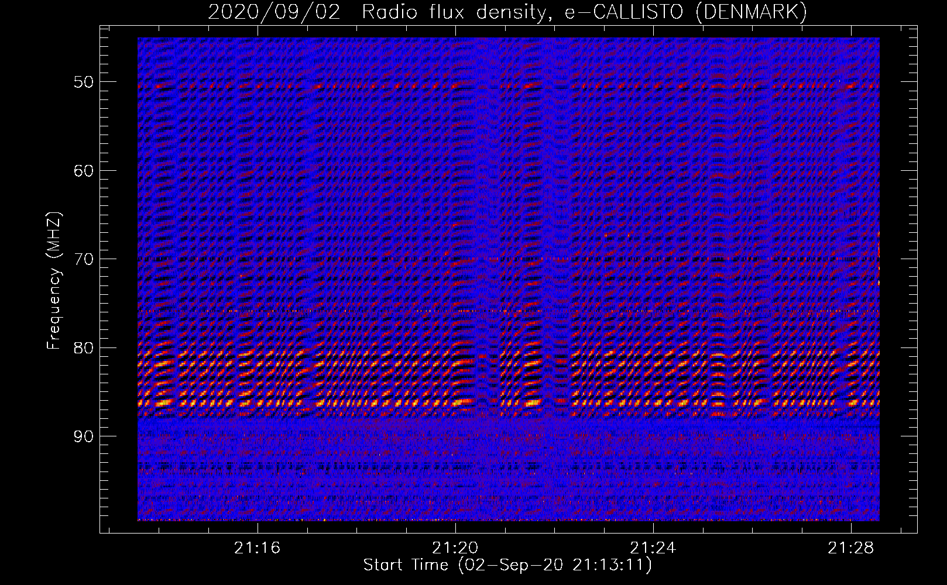
Task: Click the 21:20 time tick label
Action: click(455, 548)
